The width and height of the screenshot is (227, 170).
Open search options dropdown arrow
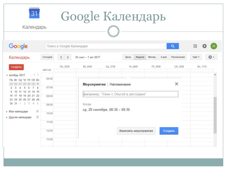[x=165, y=46]
